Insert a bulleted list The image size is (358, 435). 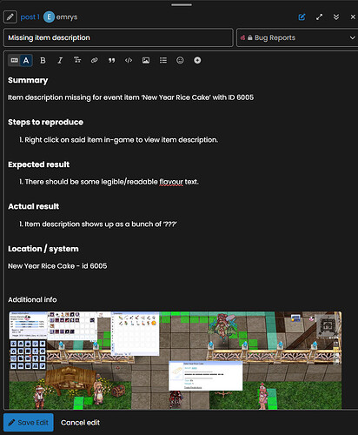pyautogui.click(x=163, y=60)
